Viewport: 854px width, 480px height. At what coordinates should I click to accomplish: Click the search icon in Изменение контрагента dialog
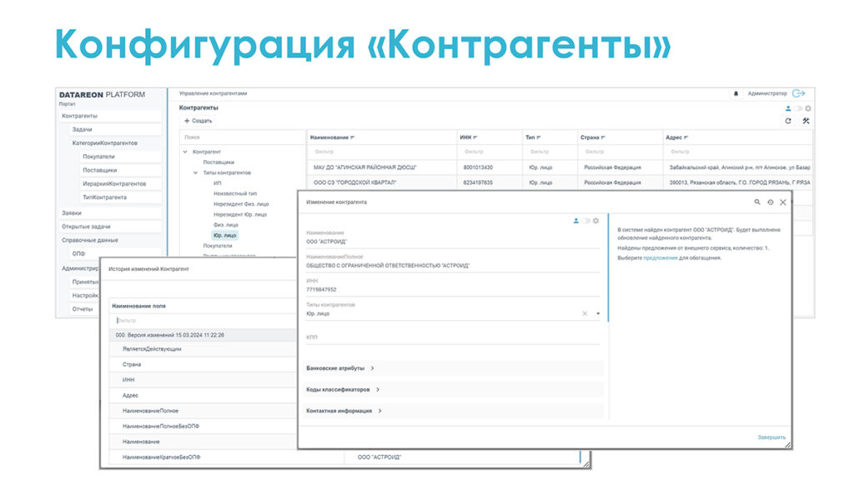(x=757, y=202)
